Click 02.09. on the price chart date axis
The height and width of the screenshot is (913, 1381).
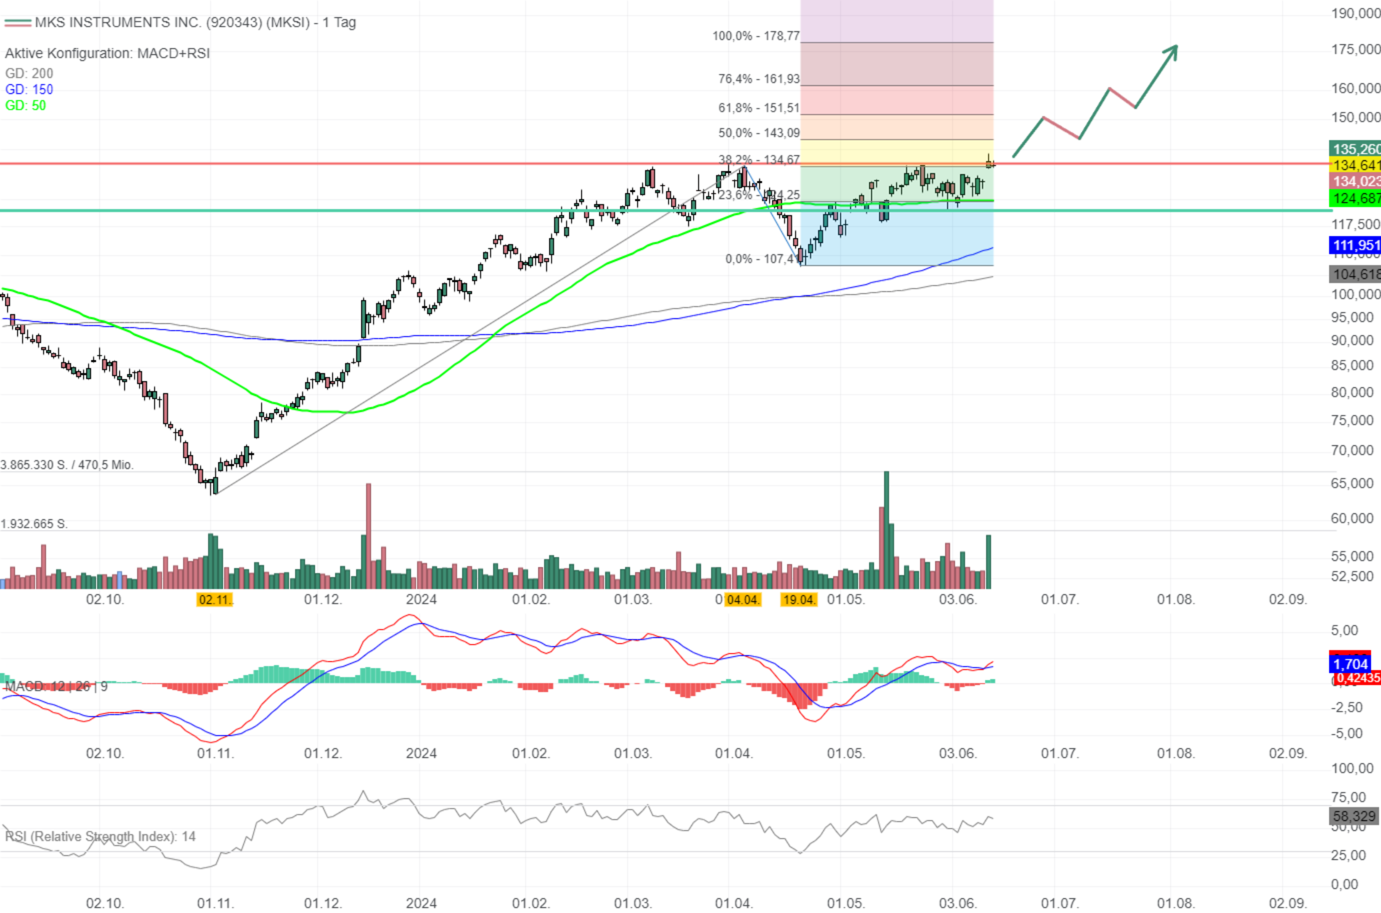tap(1288, 599)
